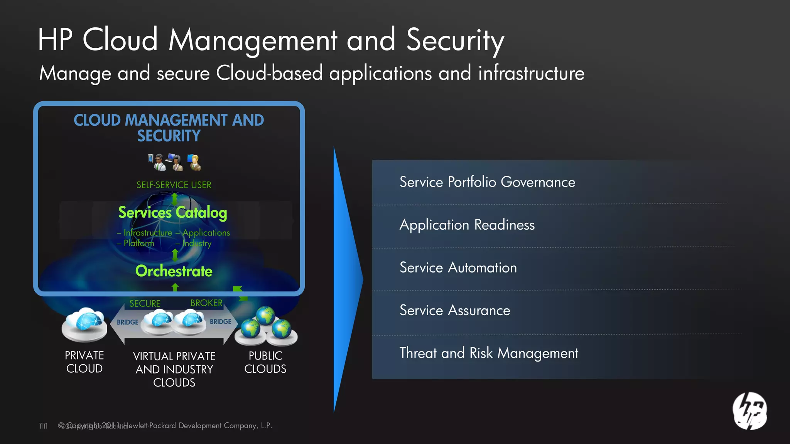Click the public clouds globe icons
This screenshot has width=790, height=444.
click(x=266, y=326)
